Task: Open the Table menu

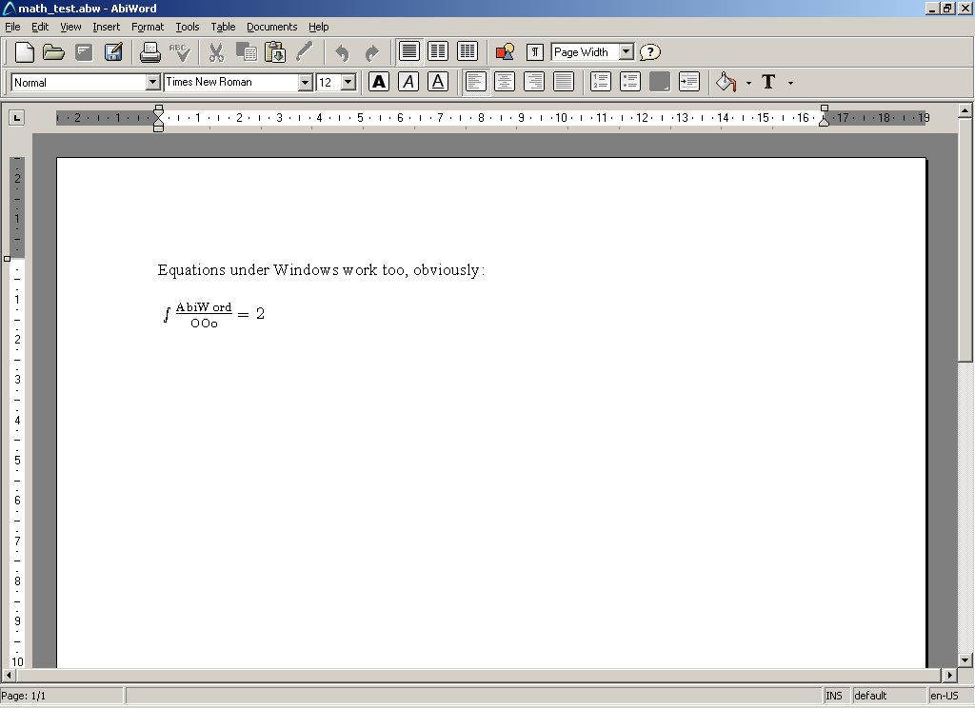Action: (223, 27)
